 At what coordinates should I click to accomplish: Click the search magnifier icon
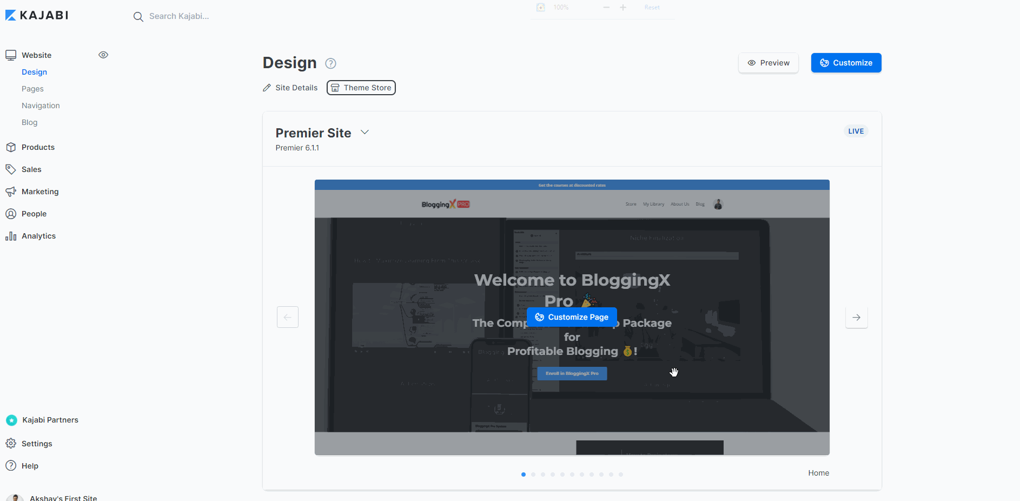click(x=138, y=17)
